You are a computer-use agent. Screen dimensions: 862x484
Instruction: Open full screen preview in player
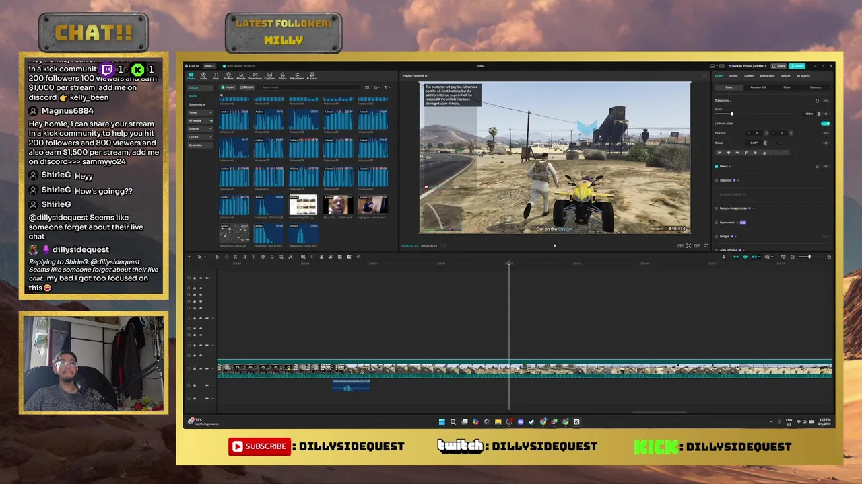(706, 245)
